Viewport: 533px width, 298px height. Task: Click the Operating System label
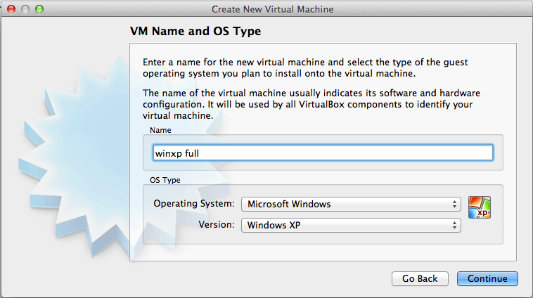194,204
